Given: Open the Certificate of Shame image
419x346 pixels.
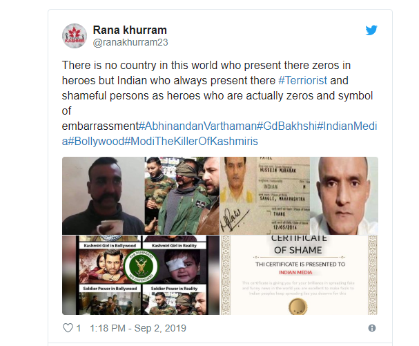Looking at the screenshot, I should pyautogui.click(x=299, y=275).
